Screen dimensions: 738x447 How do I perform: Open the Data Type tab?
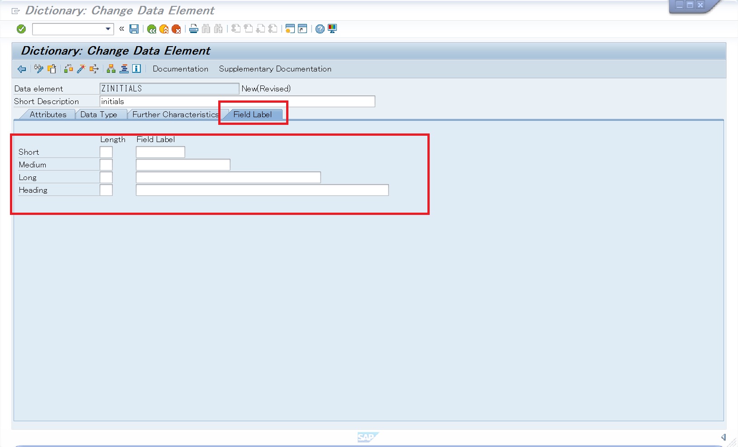click(99, 114)
